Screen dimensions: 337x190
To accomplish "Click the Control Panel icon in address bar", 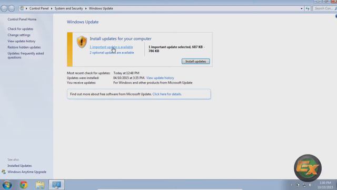I will pos(22,8).
